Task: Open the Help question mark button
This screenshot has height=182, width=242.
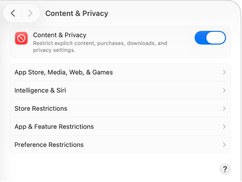Action: pos(225,169)
